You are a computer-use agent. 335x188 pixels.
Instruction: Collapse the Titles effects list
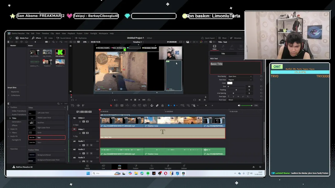click(x=65, y=108)
